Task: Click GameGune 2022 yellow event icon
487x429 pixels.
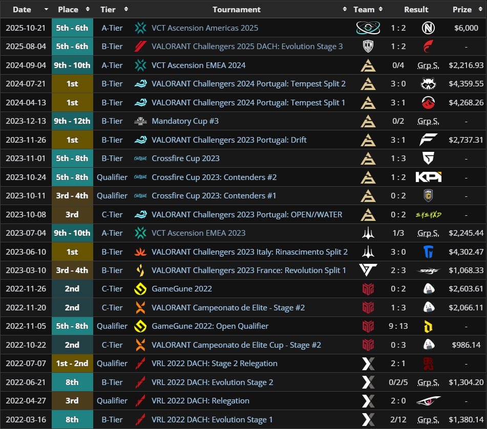Action: [x=140, y=289]
